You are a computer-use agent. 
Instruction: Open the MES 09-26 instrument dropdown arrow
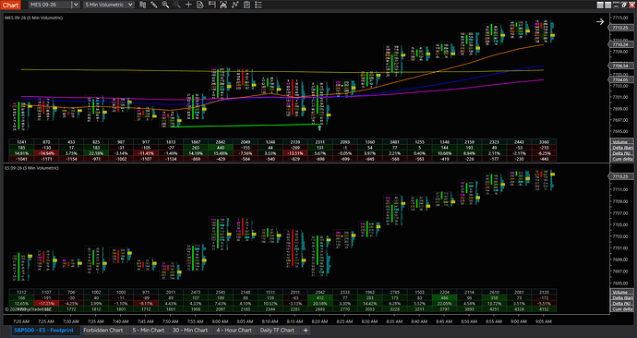tap(76, 5)
